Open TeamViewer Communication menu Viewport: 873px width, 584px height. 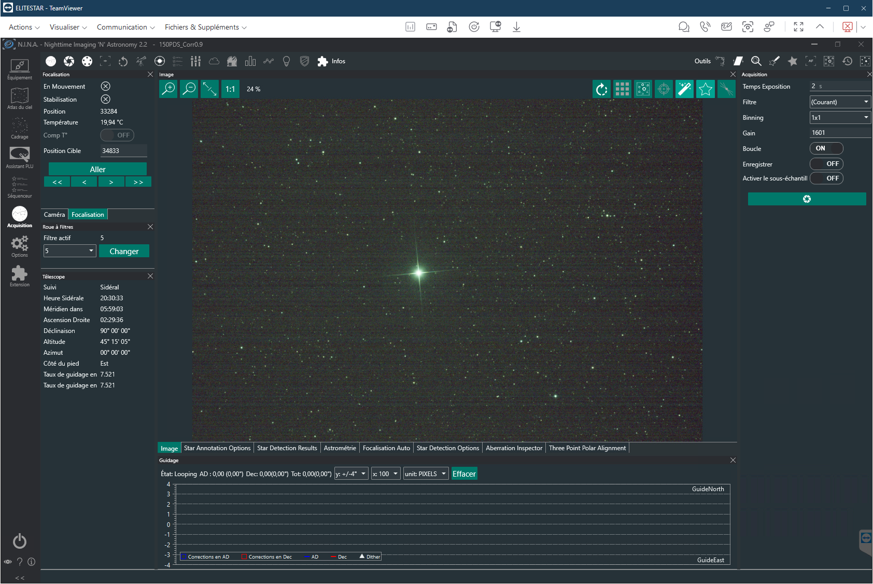[125, 27]
